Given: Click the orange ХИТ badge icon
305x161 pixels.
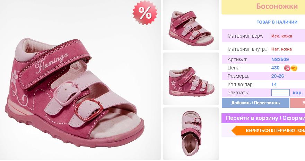Looking at the screenshot, I should tap(294, 68).
